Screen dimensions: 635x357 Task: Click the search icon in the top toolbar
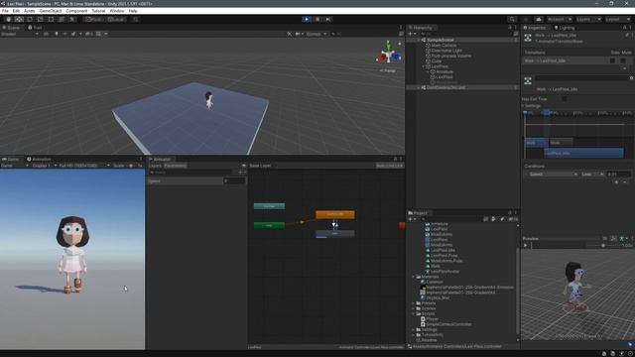pyautogui.click(x=512, y=19)
